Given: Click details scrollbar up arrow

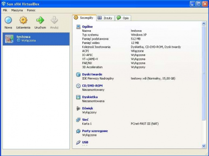Looking at the screenshot, I should coord(204,23).
